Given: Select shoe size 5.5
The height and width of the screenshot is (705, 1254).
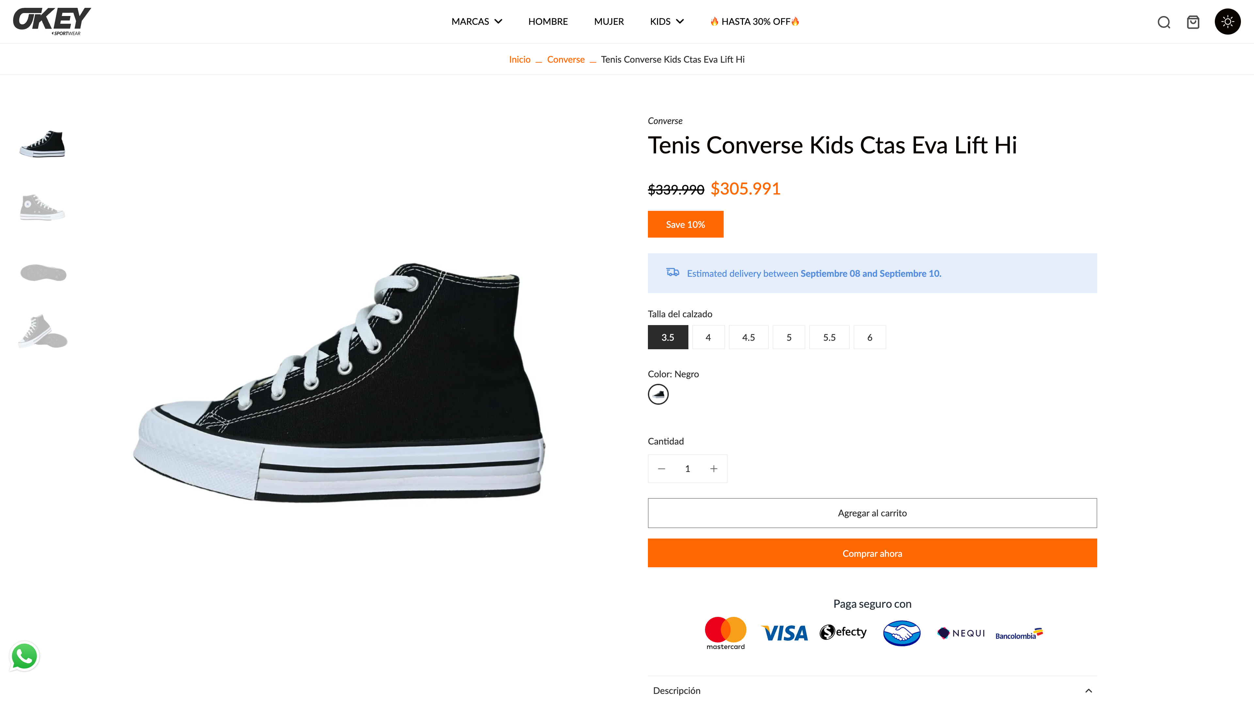Looking at the screenshot, I should (x=829, y=337).
